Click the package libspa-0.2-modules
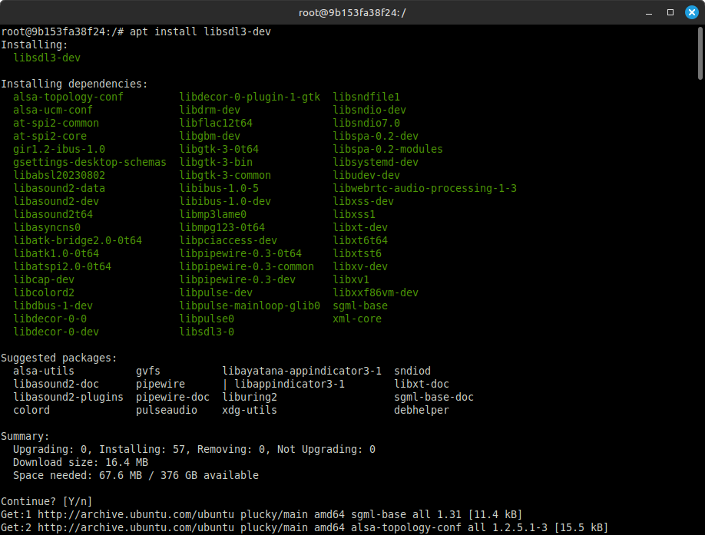 pos(388,149)
